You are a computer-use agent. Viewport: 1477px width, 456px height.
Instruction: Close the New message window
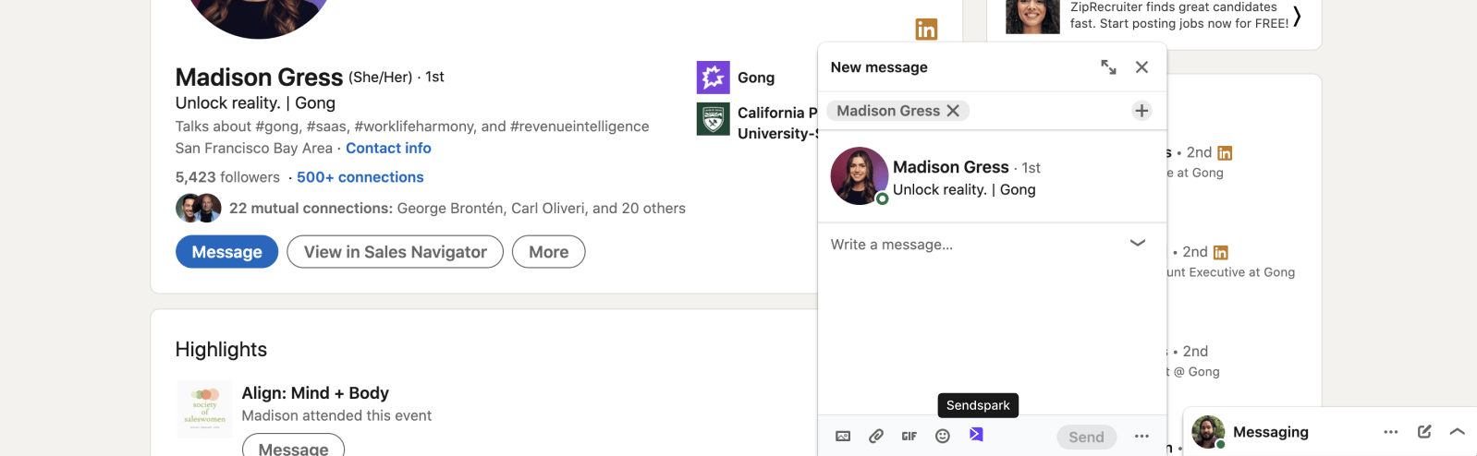tap(1141, 67)
